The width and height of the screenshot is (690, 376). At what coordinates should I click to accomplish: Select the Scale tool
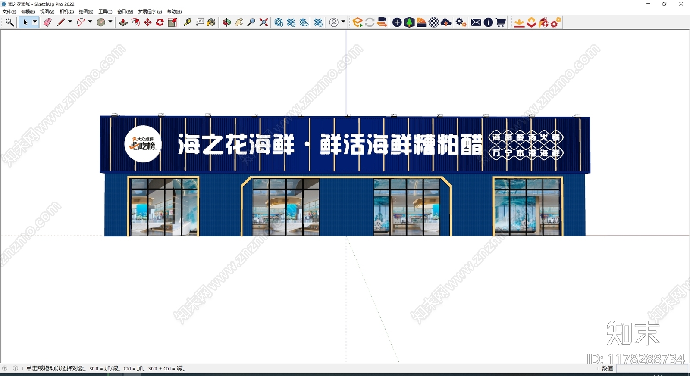coord(172,22)
